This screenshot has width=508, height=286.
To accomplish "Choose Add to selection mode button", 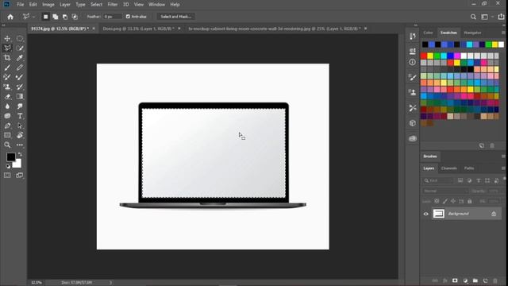I will pyautogui.click(x=56, y=17).
